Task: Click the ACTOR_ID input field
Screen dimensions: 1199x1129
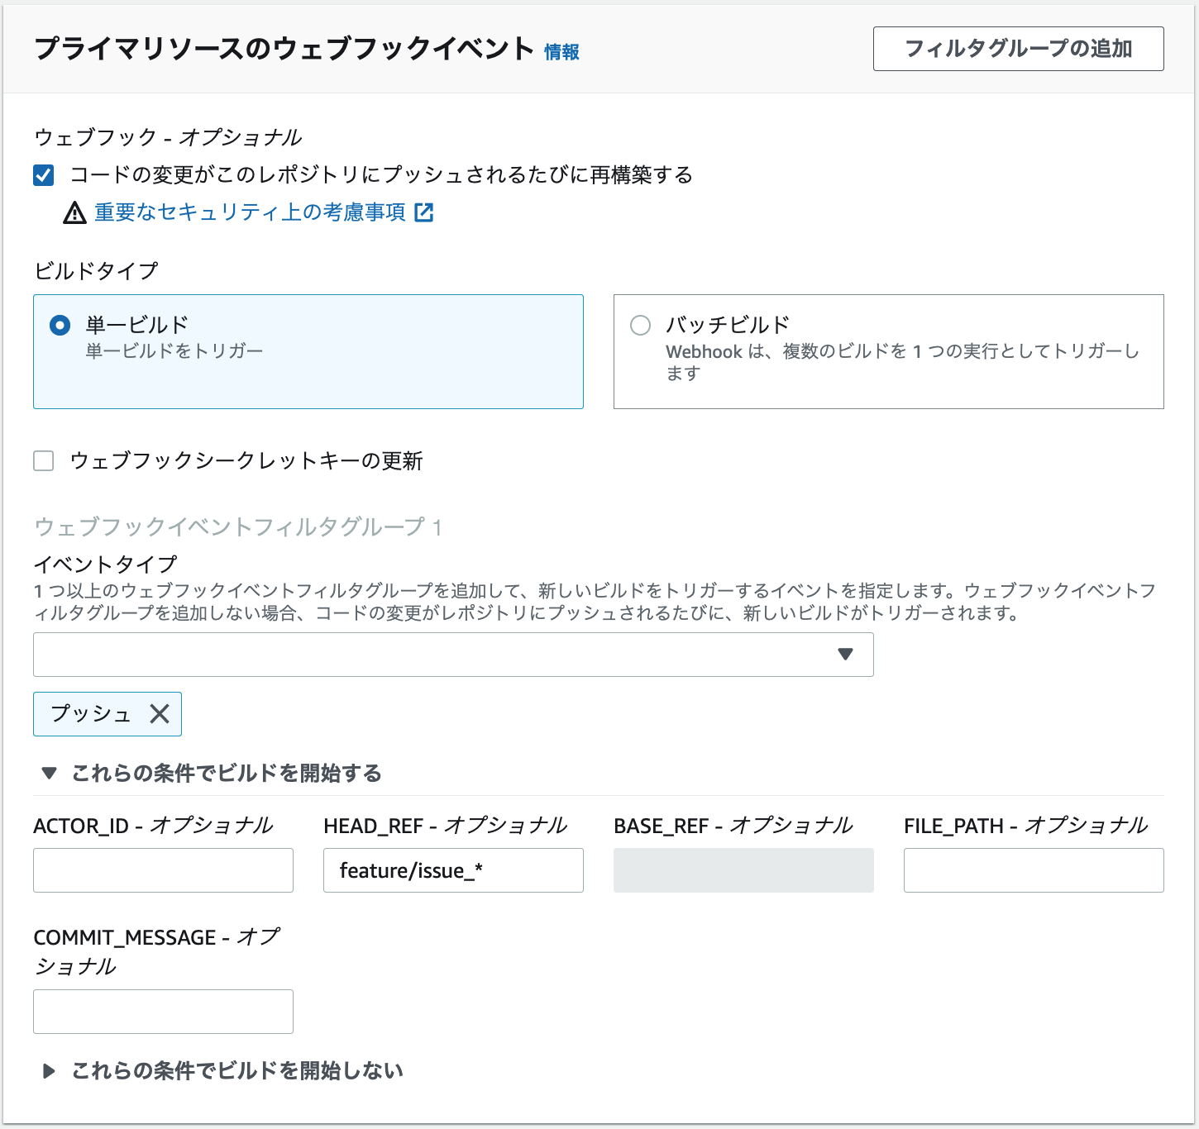Action: pyautogui.click(x=163, y=870)
